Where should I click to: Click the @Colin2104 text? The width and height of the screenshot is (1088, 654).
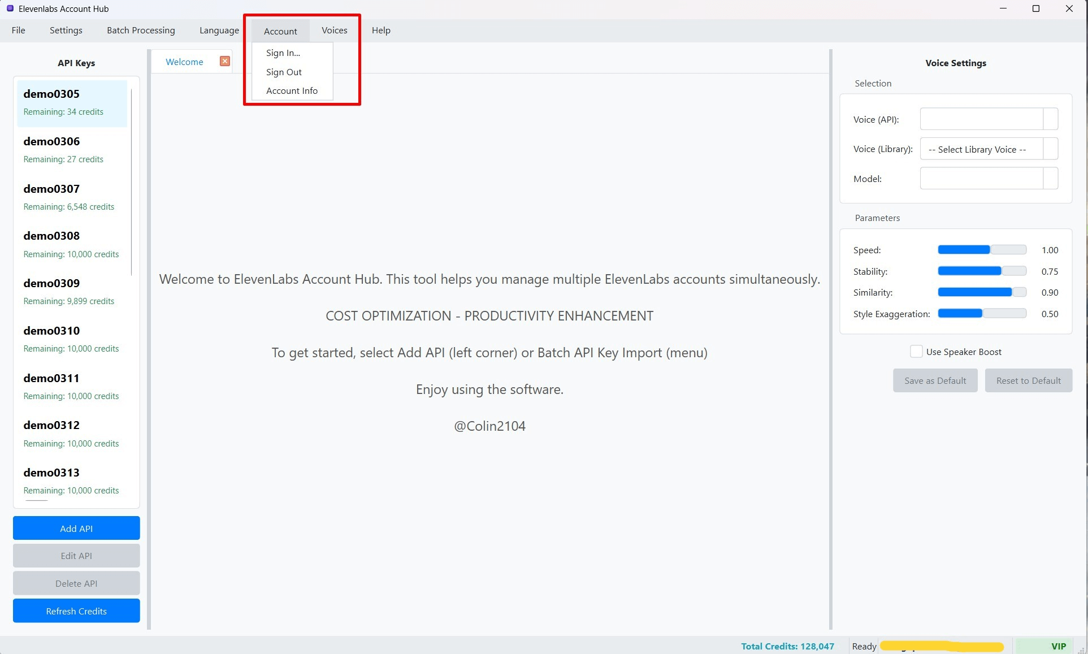489,426
